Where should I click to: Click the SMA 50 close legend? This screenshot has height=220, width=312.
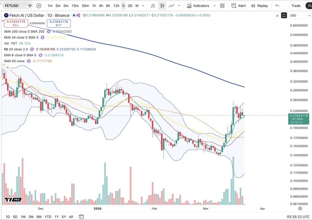14,61
